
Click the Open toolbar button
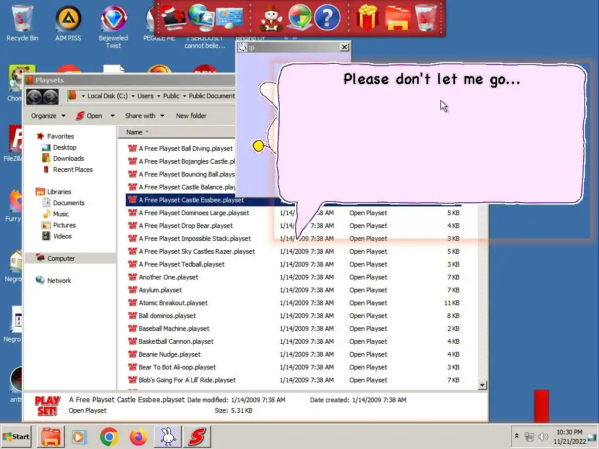click(x=89, y=116)
